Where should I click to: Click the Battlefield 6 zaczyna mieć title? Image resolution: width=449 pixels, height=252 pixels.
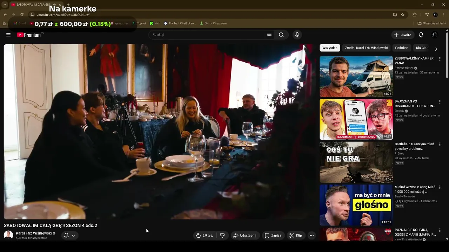tap(414, 146)
